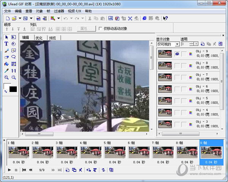
Task: Go to first frame button
Action: tap(24, 170)
